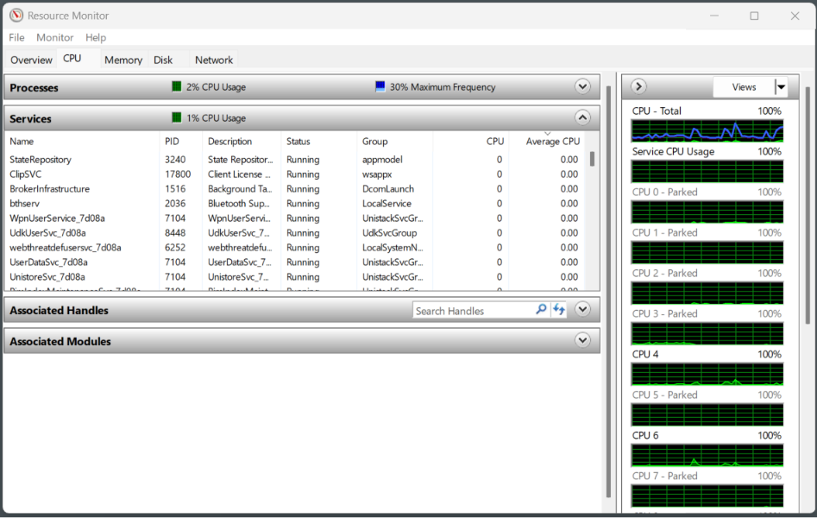The height and width of the screenshot is (518, 817).
Task: Click the LocalService group cell
Action: (x=387, y=204)
